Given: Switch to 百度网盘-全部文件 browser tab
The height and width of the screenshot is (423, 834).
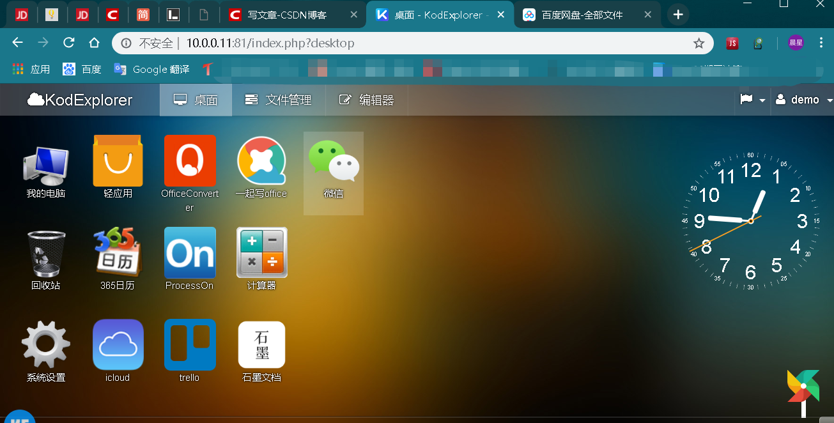Looking at the screenshot, I should coord(582,15).
